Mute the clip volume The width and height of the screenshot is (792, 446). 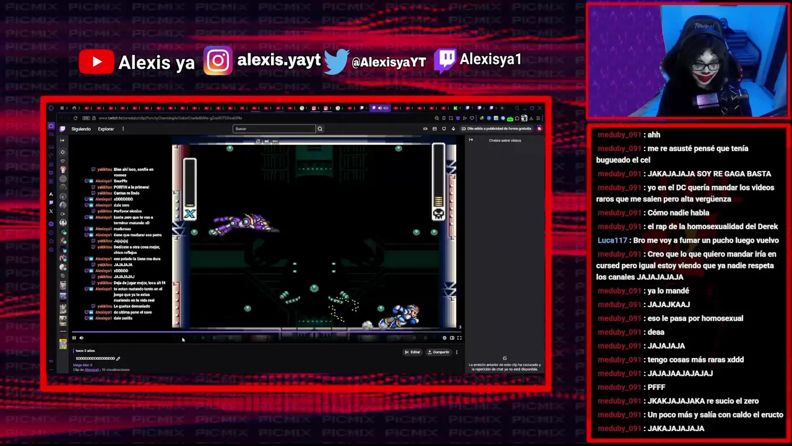(81, 338)
